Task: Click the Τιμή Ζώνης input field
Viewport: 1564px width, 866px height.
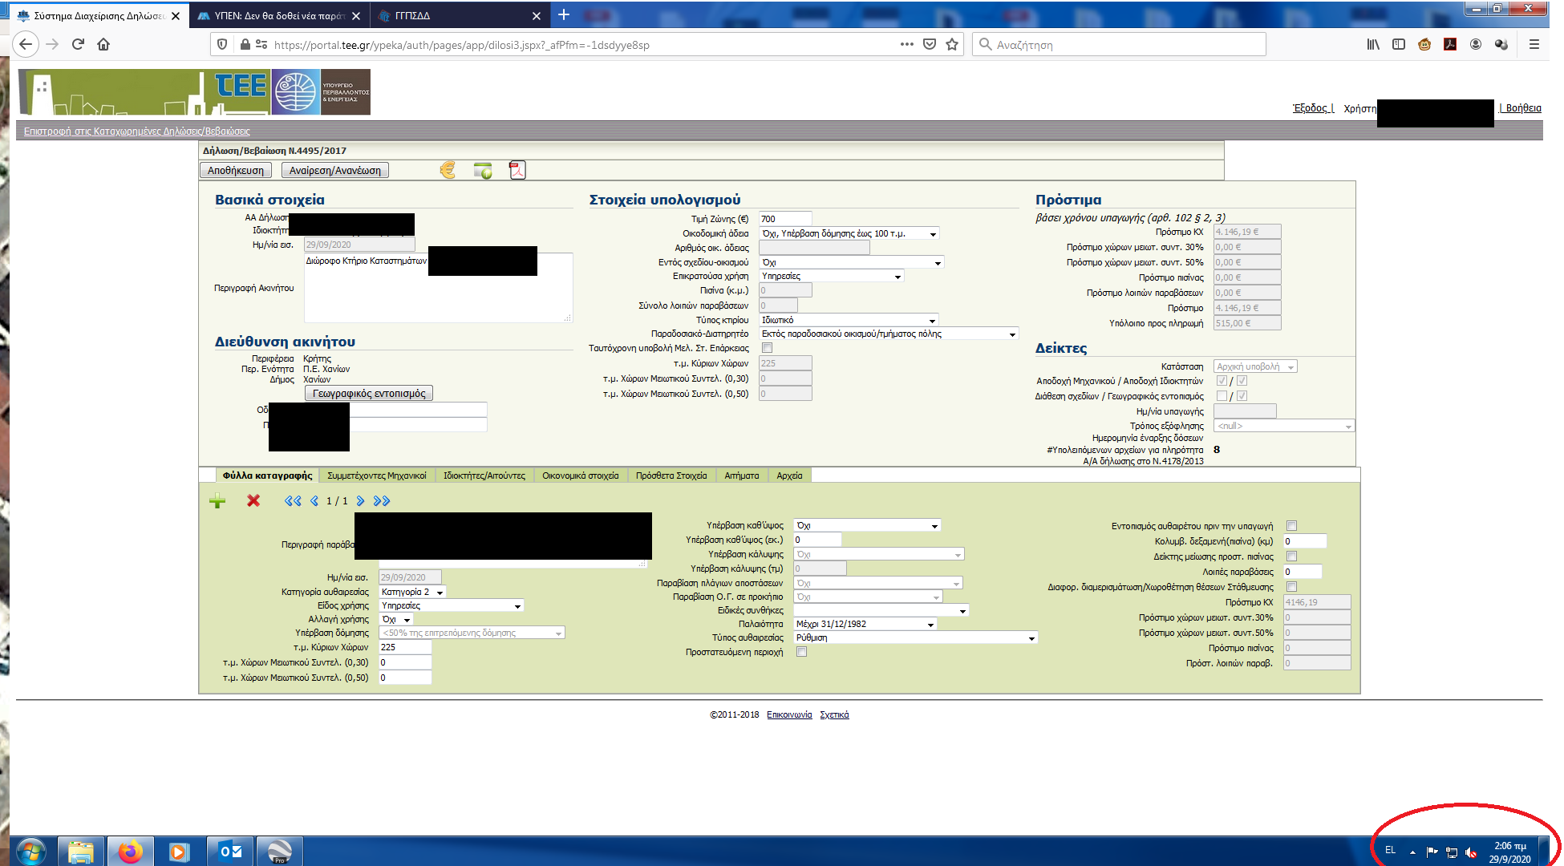Action: 784,219
